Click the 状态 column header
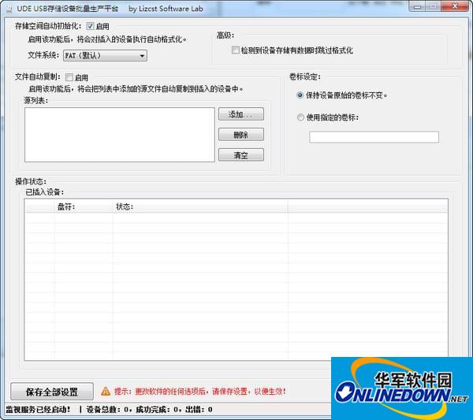This screenshot has height=420, width=473. tap(200, 206)
